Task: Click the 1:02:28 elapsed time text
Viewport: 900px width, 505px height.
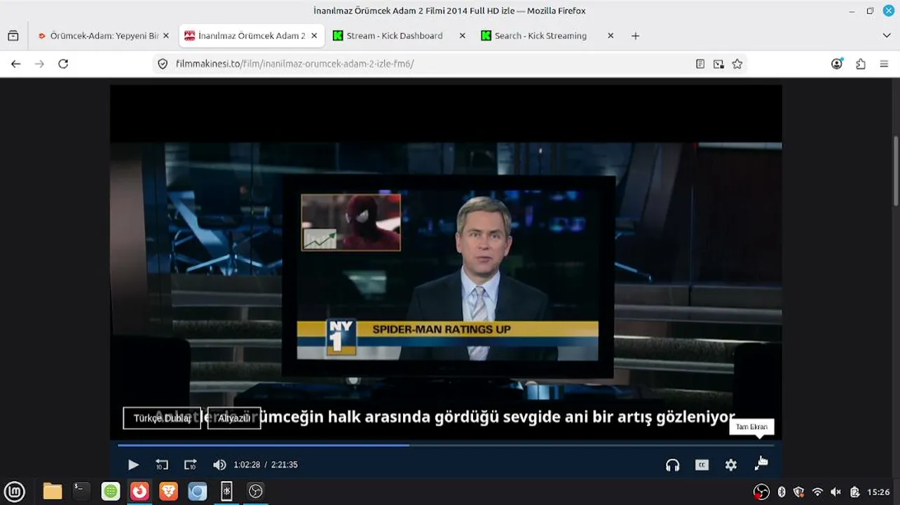Action: pyautogui.click(x=247, y=464)
